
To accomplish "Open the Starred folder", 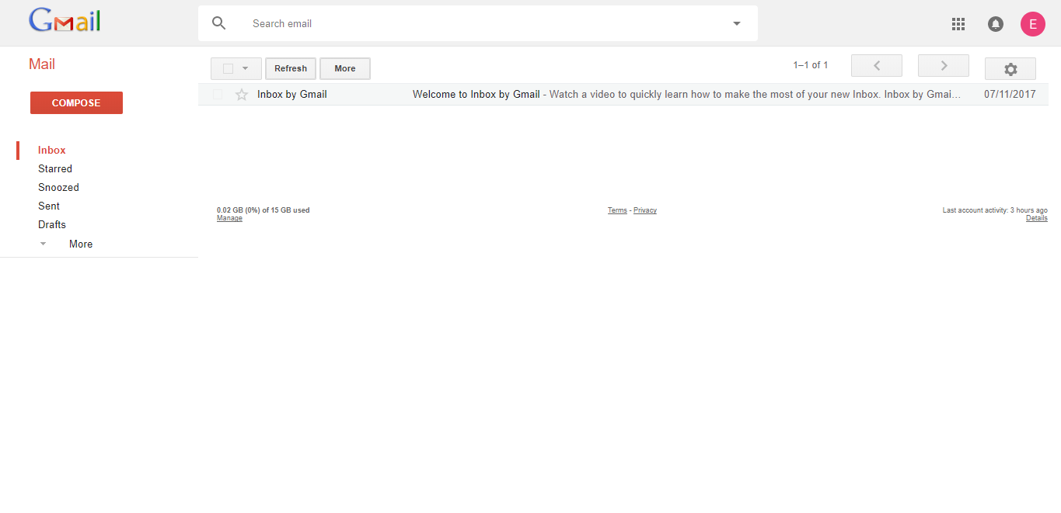I will pyautogui.click(x=55, y=168).
